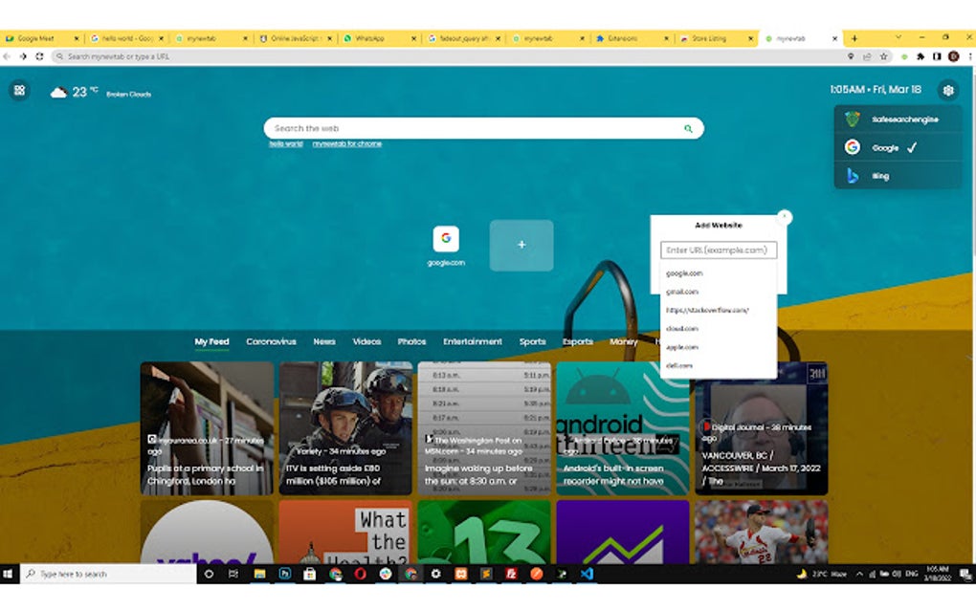Open the new tab settings gear
The height and width of the screenshot is (610, 976).
948,90
